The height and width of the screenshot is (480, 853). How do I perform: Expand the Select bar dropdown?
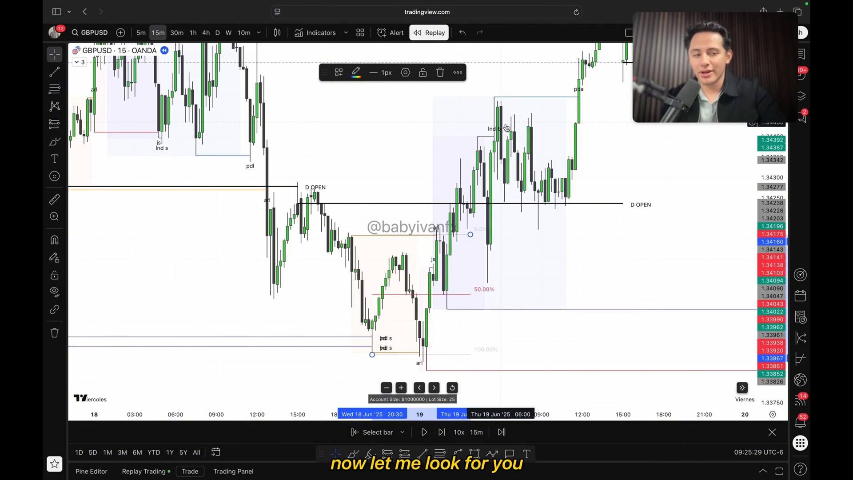pyautogui.click(x=402, y=432)
